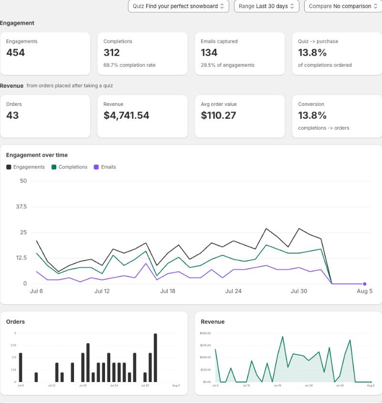Viewport: 382px width, 403px height.
Task: Click the Avg order value $110.27
Action: 218,115
